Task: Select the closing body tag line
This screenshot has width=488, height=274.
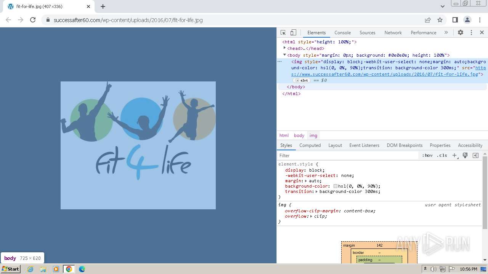Action: pyautogui.click(x=296, y=87)
